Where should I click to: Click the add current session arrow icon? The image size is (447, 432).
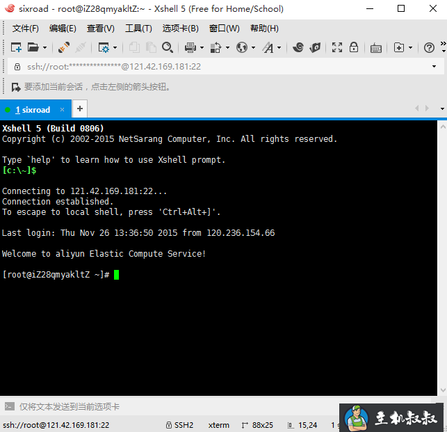coord(16,87)
